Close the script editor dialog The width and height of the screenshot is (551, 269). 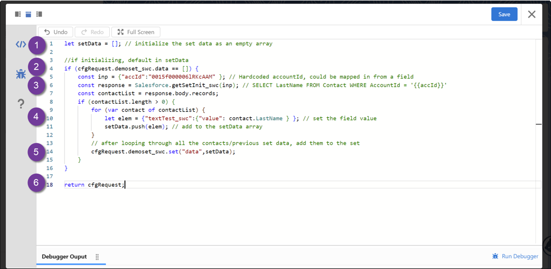point(532,15)
